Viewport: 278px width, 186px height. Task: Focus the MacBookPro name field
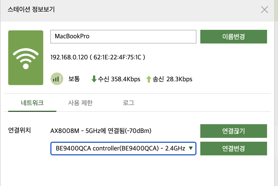[123, 37]
